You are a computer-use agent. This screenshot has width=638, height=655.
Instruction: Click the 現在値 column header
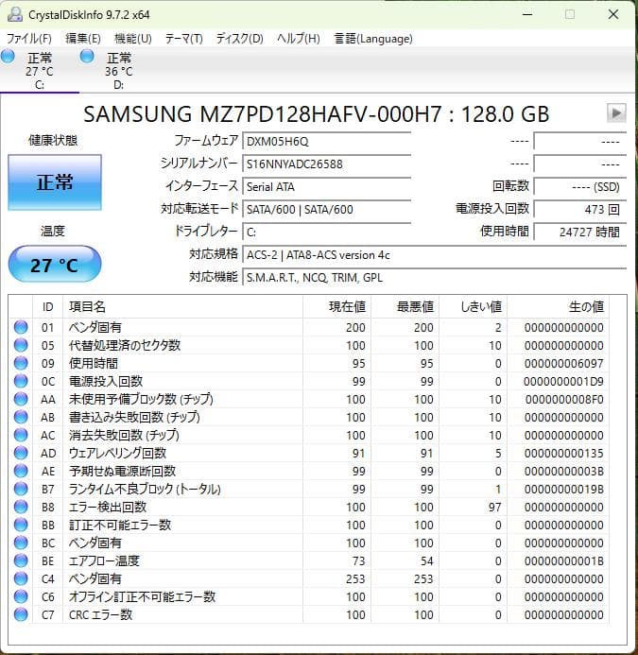336,307
